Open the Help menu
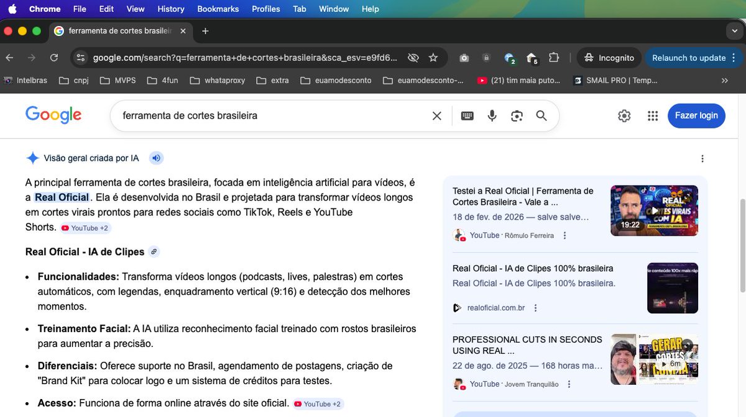Image resolution: width=746 pixels, height=417 pixels. point(371,9)
